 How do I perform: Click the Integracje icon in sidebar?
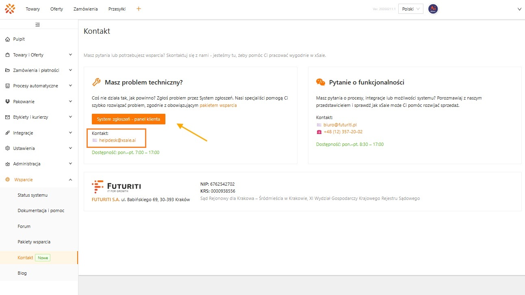7,132
